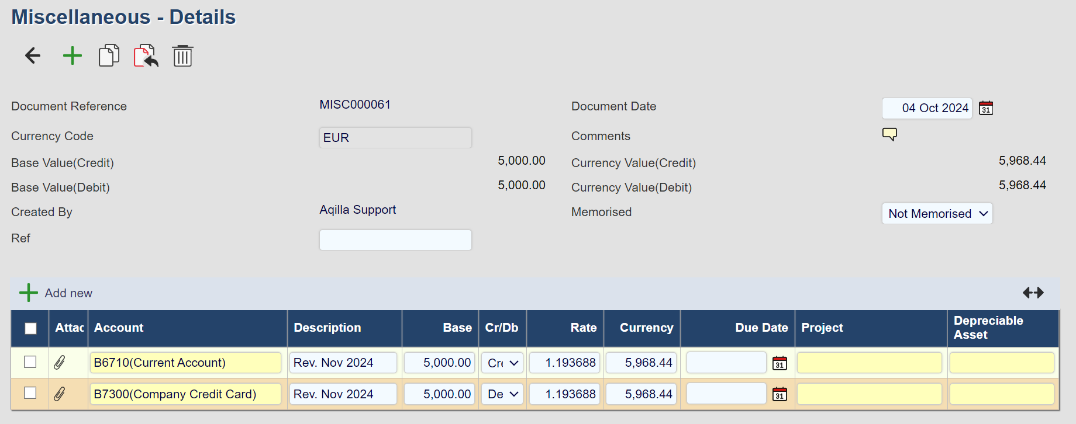1076x424 pixels.
Task: Click the attachment paperclip for B7300 row
Action: tap(60, 394)
